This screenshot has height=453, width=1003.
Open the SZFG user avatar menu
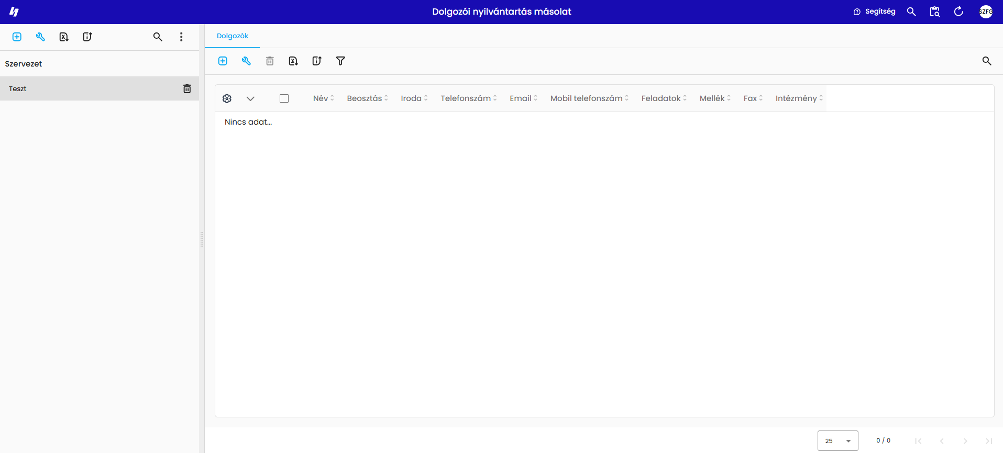986,12
